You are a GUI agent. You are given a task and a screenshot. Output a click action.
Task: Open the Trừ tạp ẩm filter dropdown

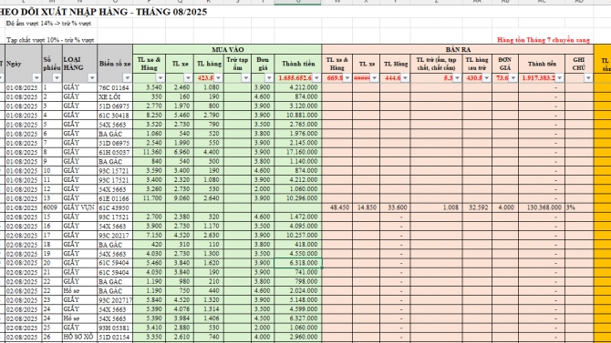246,77
